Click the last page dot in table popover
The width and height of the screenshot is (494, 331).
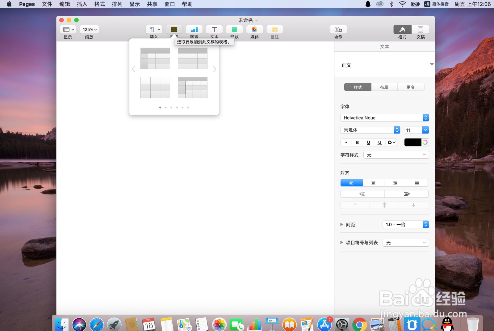188,108
